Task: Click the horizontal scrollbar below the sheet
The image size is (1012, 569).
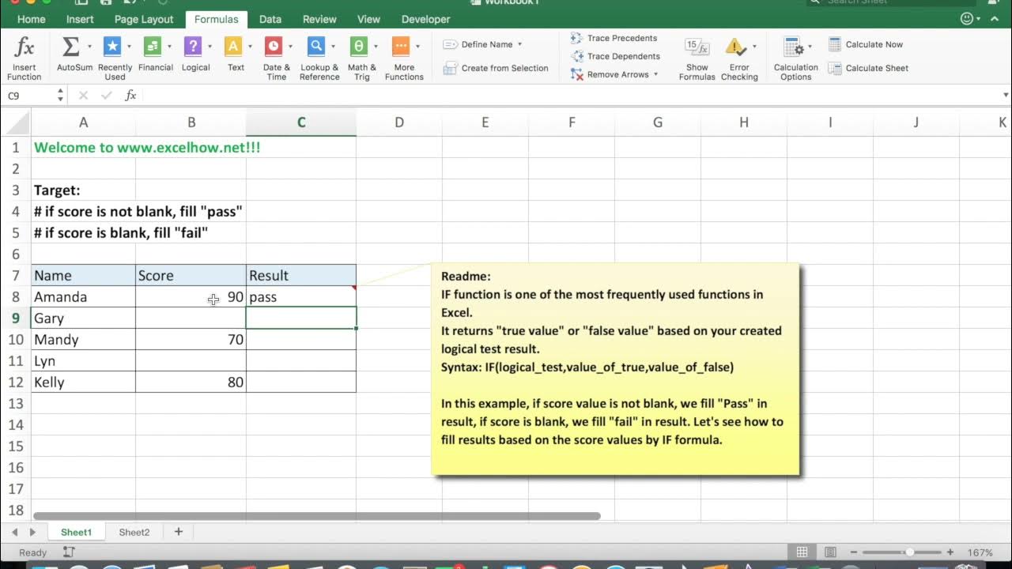Action: pyautogui.click(x=316, y=516)
